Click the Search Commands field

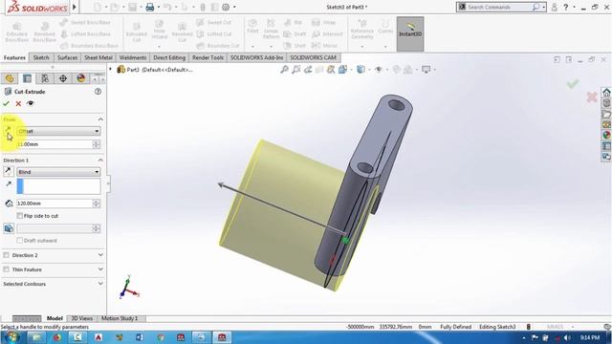tap(499, 7)
